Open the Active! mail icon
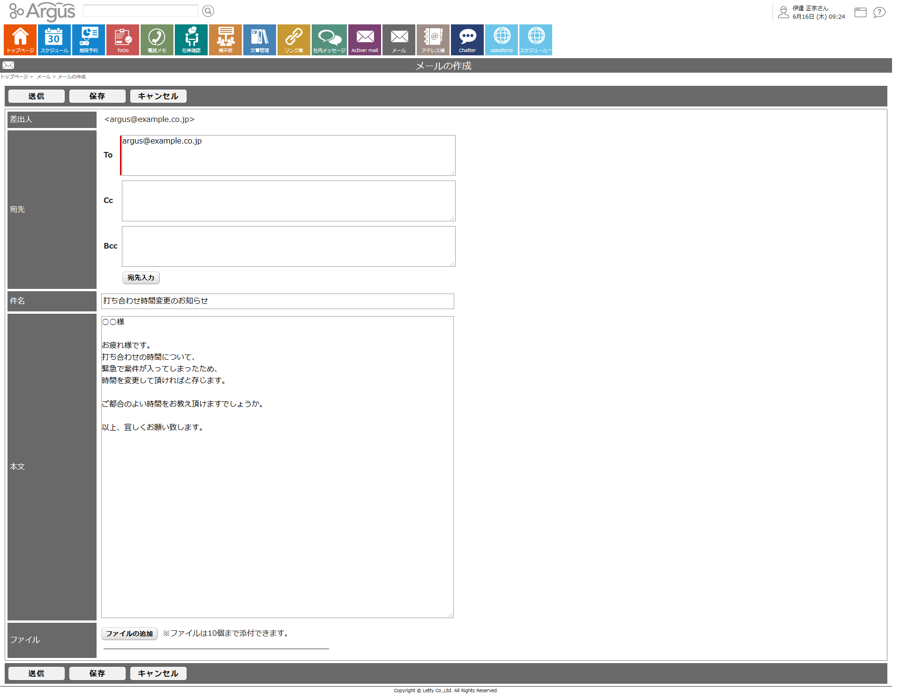The width and height of the screenshot is (900, 695). (x=365, y=40)
